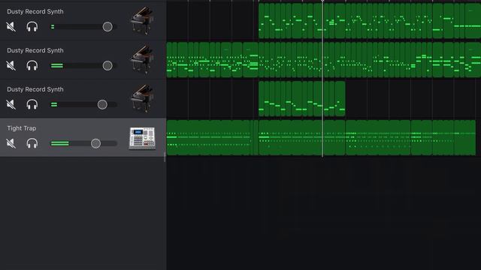Solo the third Dusty Record Synth track
Image resolution: width=481 pixels, height=270 pixels.
tap(32, 104)
